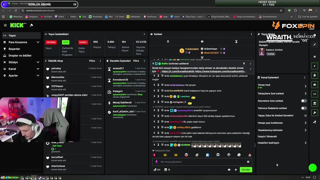Open Hesap yaşı kısıtlaması settings
Image resolution: width=320 pixels, height=180 pixels.
[x=282, y=123]
